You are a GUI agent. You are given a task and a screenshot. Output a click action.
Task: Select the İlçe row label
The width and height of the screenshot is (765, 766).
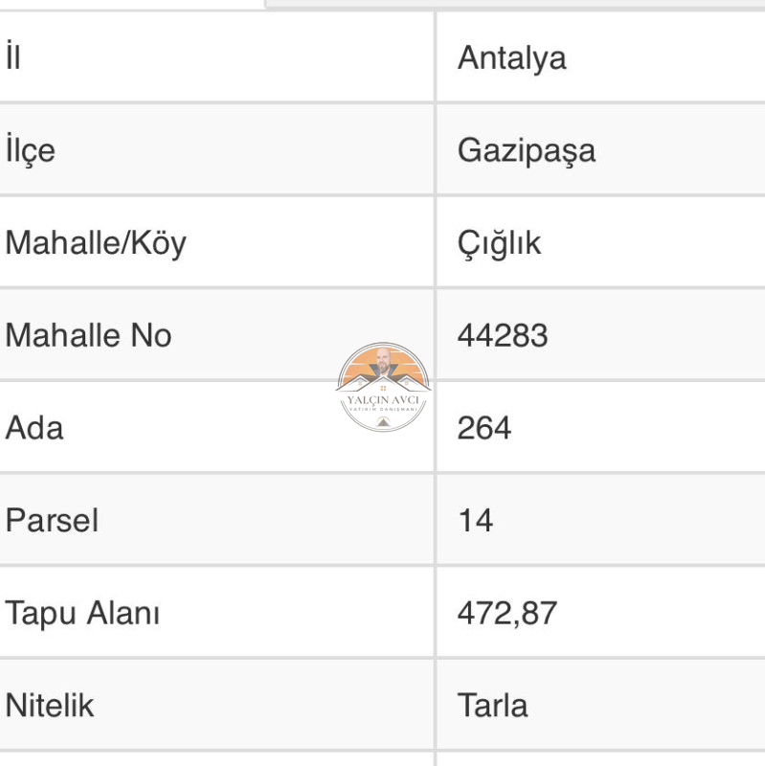click(31, 151)
